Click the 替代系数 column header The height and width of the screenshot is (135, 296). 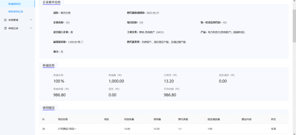[x=183, y=120]
